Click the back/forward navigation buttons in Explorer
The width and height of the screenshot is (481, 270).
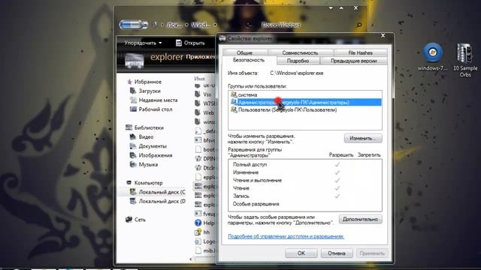tap(134, 25)
